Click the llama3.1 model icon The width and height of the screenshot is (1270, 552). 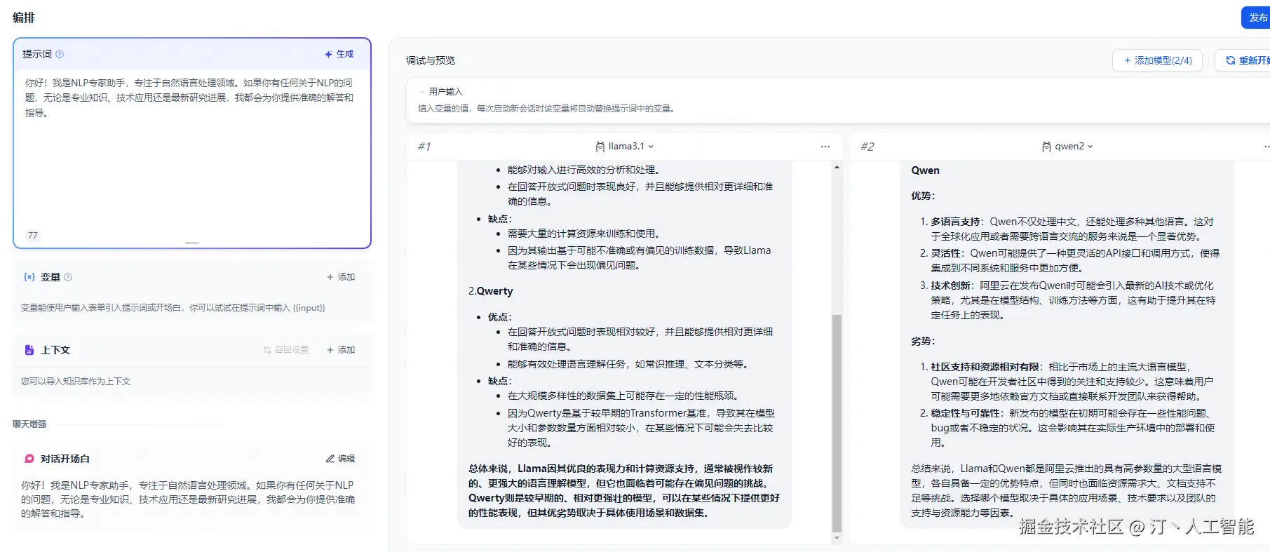(x=600, y=147)
